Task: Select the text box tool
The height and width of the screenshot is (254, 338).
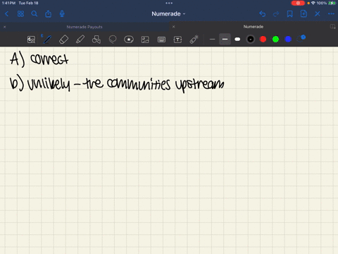Action: pyautogui.click(x=177, y=40)
